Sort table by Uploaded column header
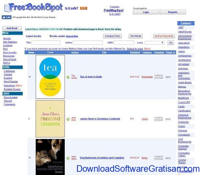203x175 pixels. tap(159, 52)
